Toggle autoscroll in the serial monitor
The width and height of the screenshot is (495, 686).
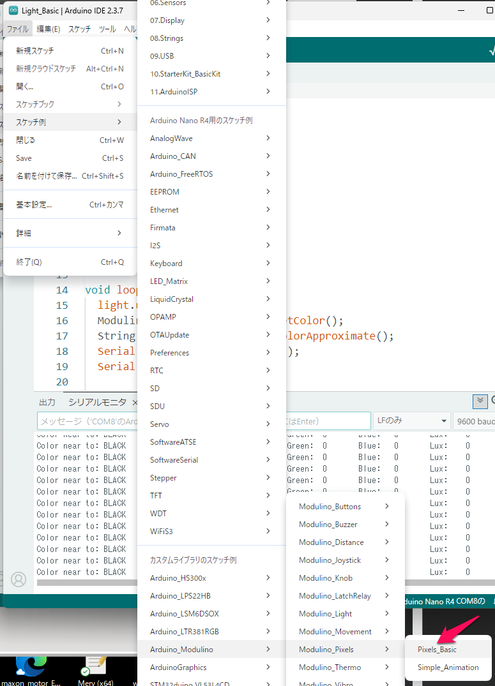pyautogui.click(x=480, y=401)
